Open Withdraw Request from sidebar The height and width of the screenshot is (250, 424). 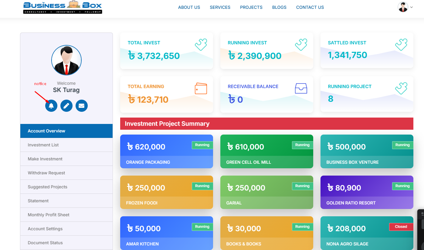coord(46,173)
